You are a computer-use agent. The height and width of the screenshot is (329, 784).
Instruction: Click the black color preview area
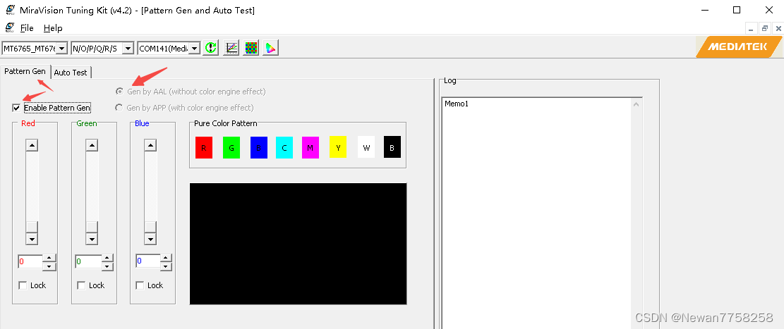(298, 244)
